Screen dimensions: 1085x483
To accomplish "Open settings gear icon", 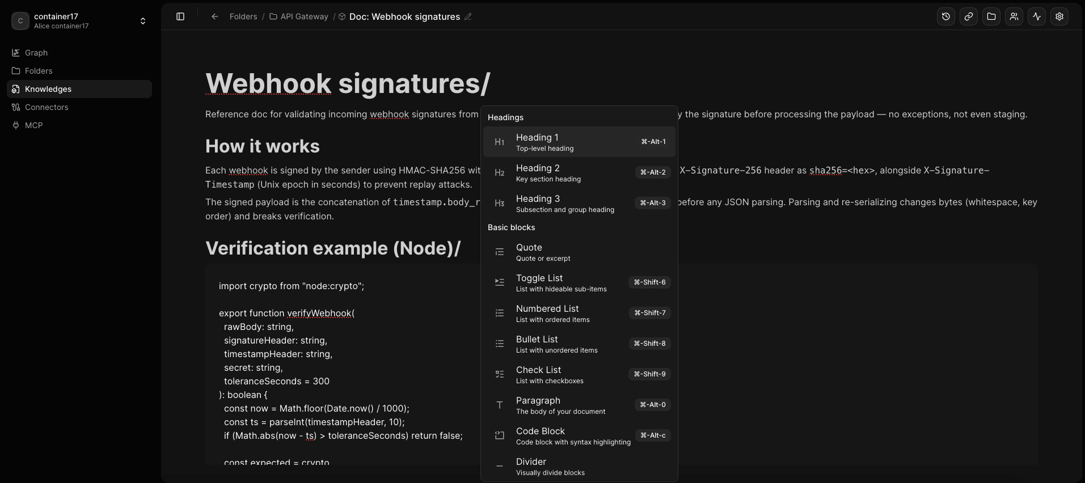I will 1059,16.
